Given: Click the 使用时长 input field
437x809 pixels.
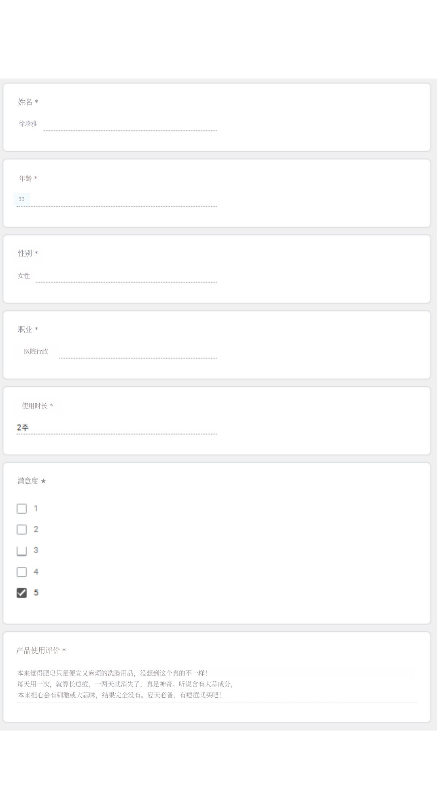Looking at the screenshot, I should tap(117, 428).
